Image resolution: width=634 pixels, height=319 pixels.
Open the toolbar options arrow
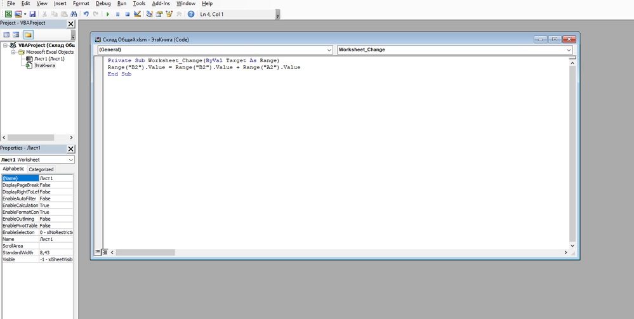[x=278, y=16]
